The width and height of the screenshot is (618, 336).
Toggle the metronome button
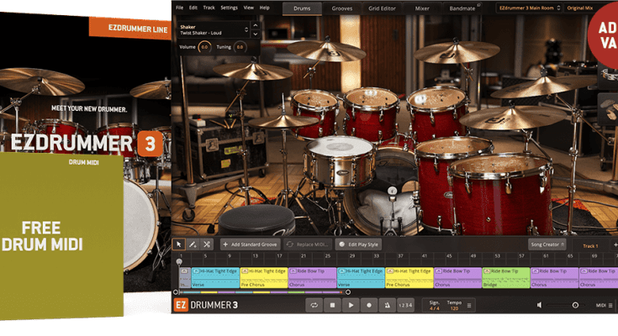click(x=388, y=305)
